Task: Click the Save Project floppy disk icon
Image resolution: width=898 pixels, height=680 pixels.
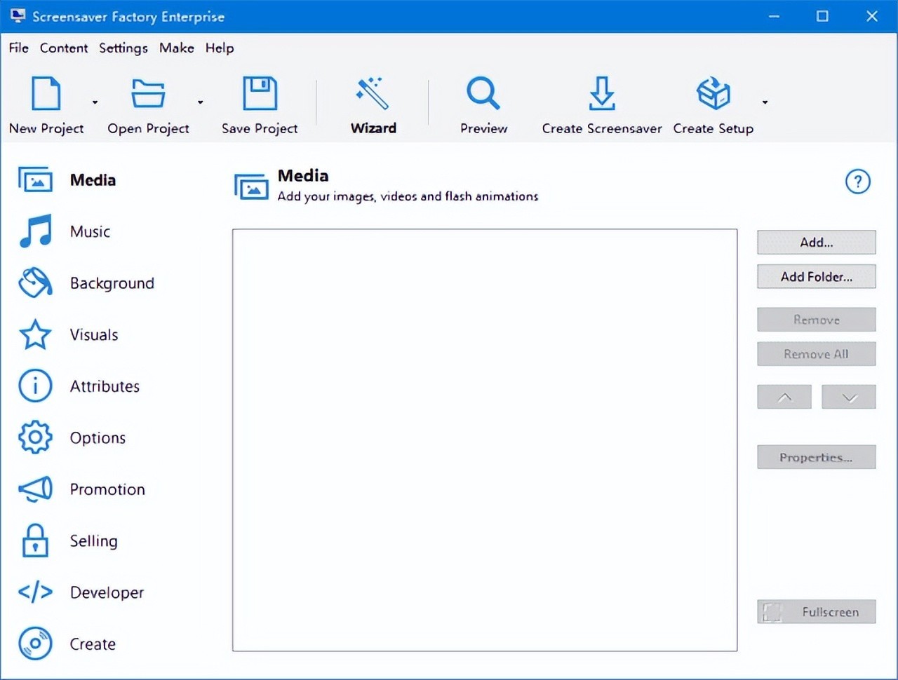Action: 260,93
